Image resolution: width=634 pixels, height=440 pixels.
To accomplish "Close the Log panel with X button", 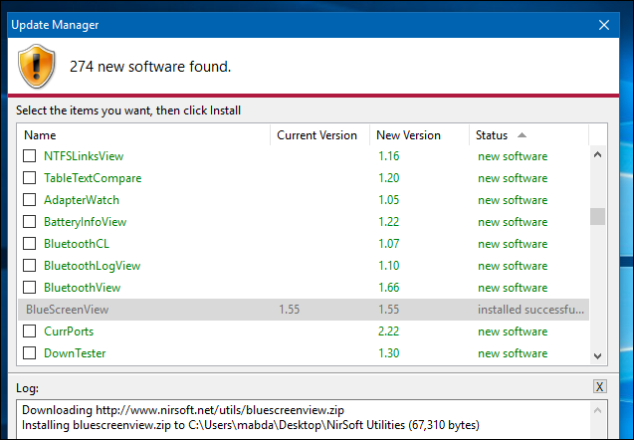I will [x=599, y=386].
